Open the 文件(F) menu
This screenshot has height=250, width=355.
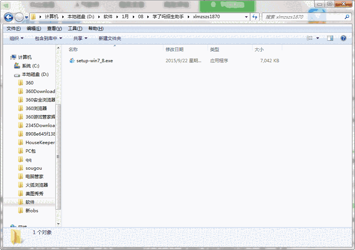(13, 28)
